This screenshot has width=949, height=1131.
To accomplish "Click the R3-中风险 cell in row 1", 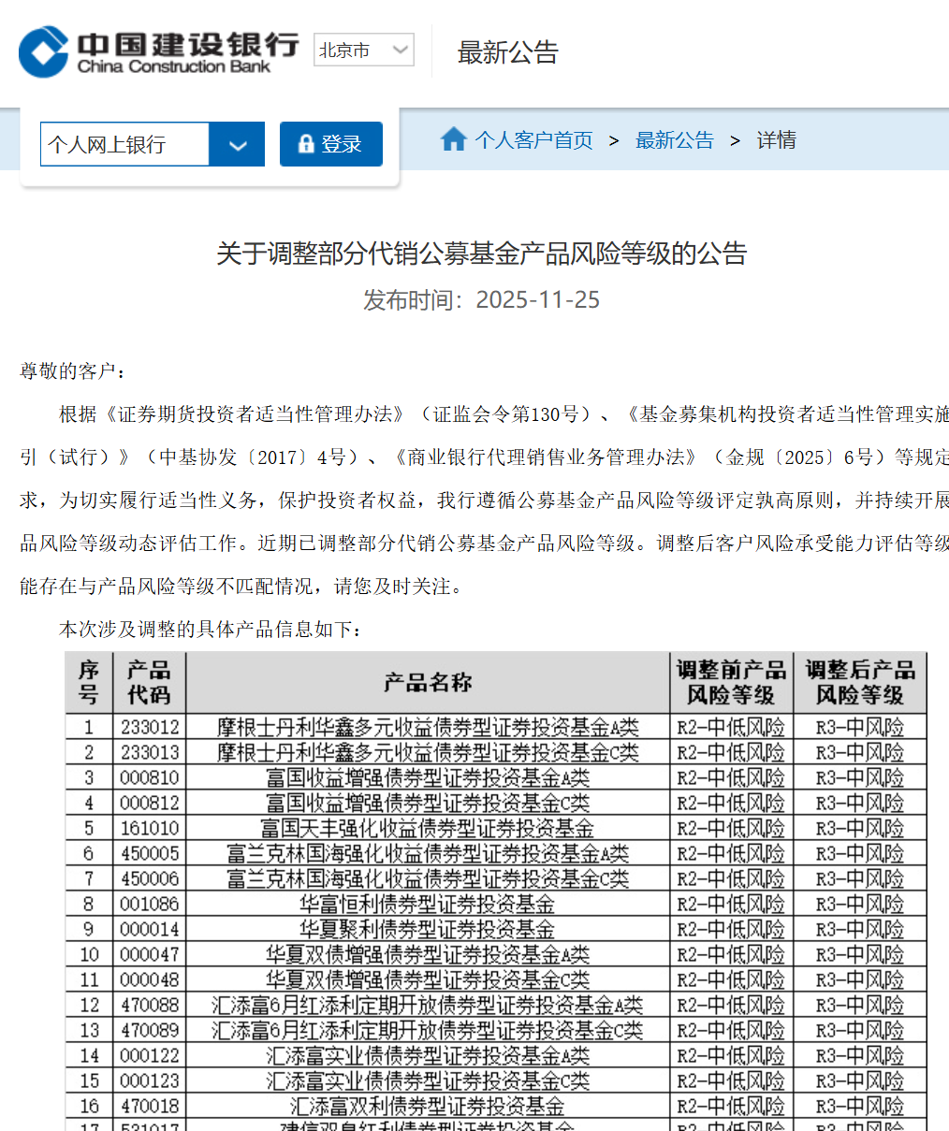I will (859, 726).
